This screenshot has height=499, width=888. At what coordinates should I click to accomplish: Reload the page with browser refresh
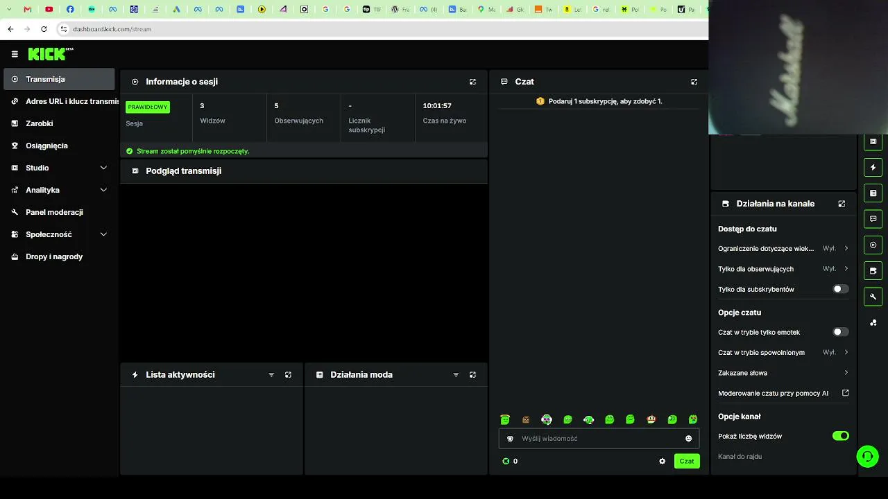44,29
